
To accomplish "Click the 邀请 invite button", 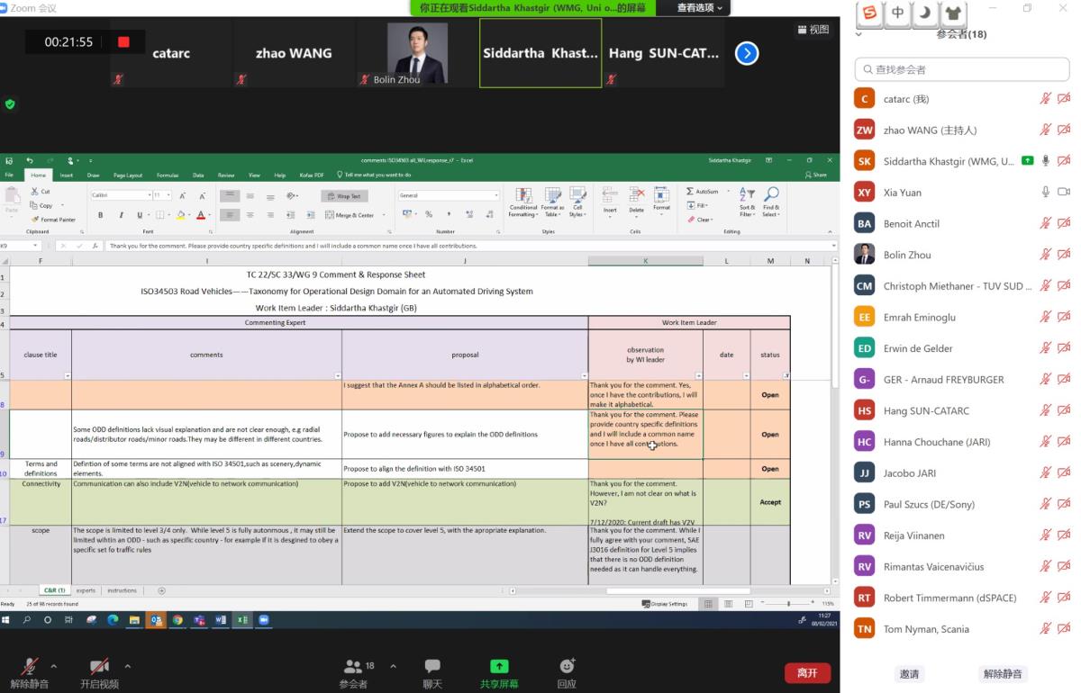I will pos(909,673).
